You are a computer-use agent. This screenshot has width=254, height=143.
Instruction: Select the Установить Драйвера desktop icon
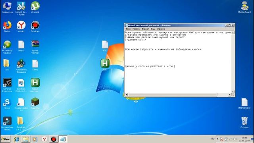pyautogui.click(x=21, y=66)
